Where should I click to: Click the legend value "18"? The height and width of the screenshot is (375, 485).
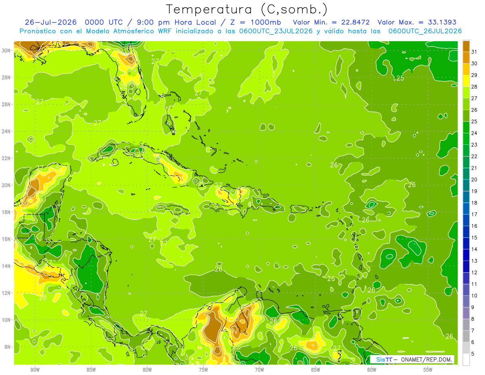click(x=474, y=203)
